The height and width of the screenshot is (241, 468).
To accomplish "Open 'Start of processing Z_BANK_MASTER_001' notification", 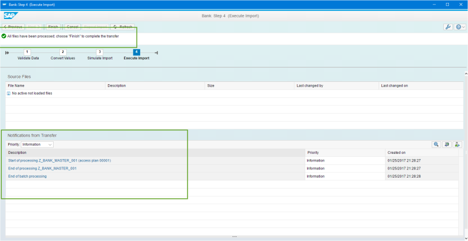I will click(59, 160).
